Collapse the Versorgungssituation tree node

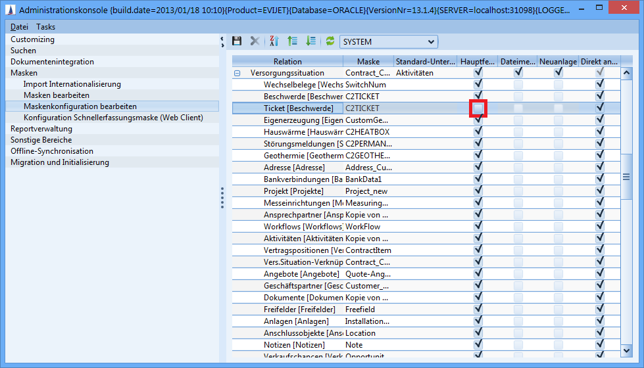tap(237, 74)
